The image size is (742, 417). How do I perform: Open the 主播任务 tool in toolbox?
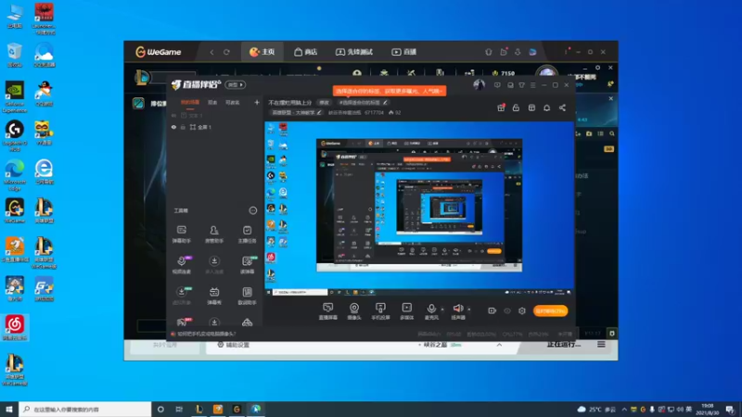tap(247, 234)
